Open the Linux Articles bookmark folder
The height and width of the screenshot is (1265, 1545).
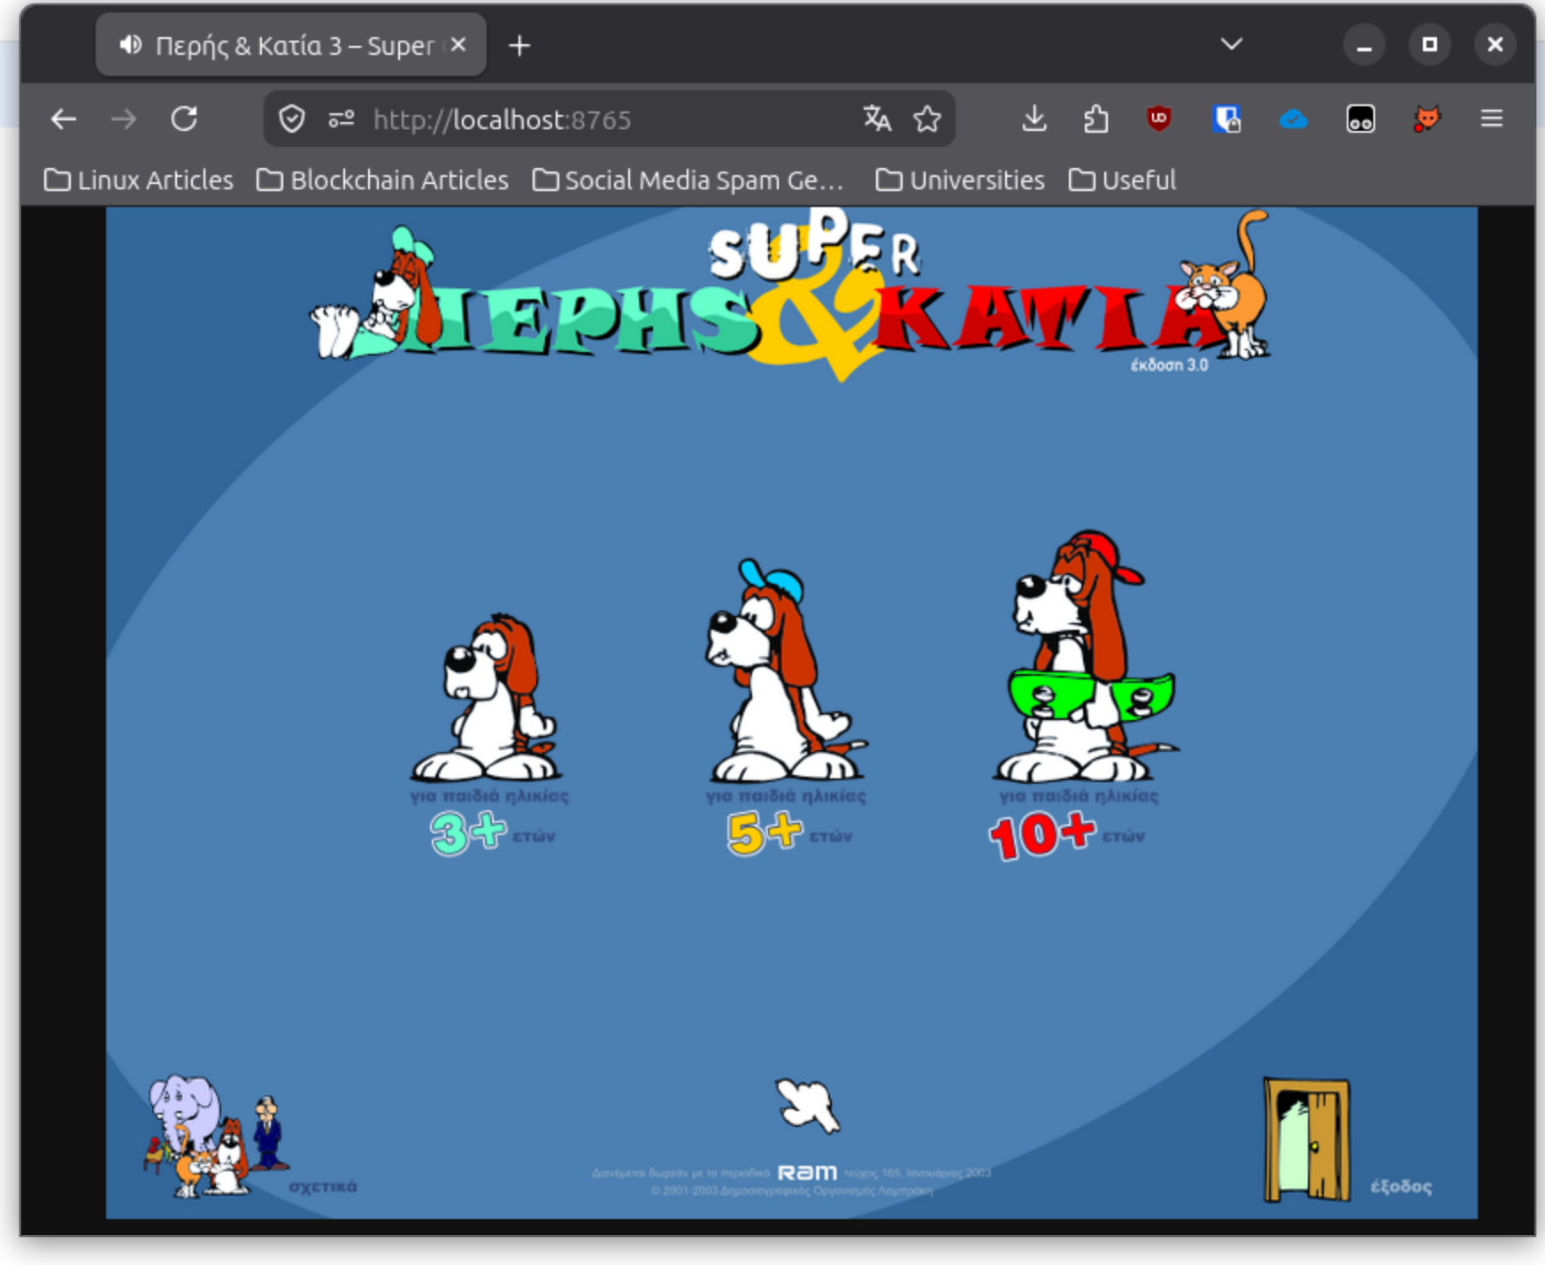click(138, 180)
